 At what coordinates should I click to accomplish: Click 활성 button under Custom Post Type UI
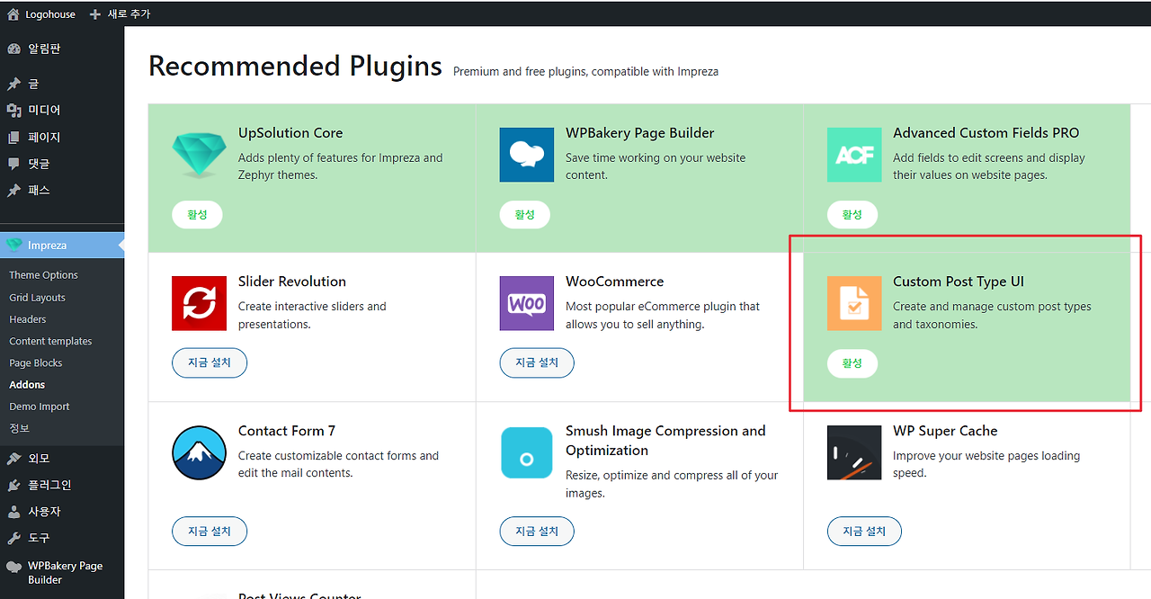coord(852,363)
